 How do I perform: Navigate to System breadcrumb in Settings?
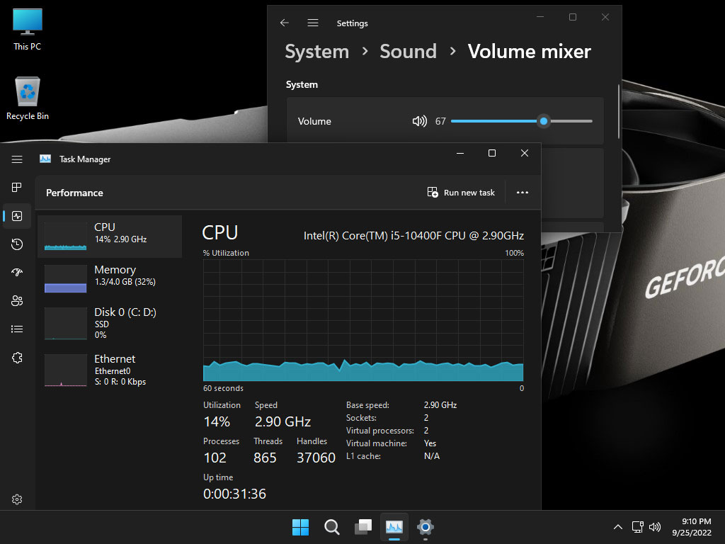317,51
